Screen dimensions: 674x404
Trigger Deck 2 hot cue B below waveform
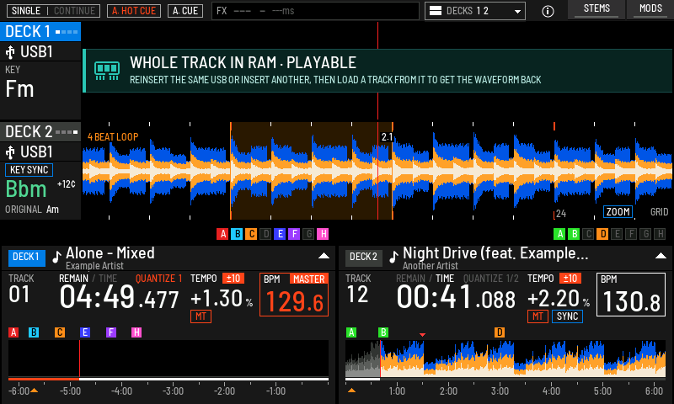(574, 234)
